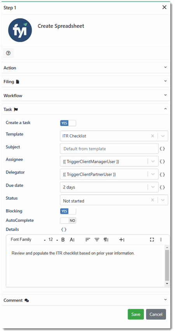This screenshot has height=333, width=175.
Task: Click the Step 1 header text
Action: [x=10, y=8]
